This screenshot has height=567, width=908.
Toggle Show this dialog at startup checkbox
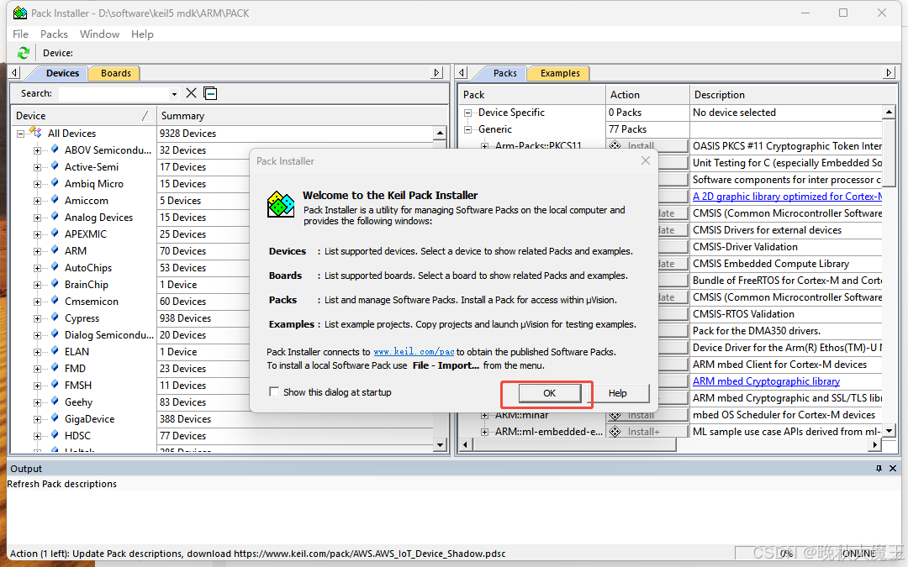274,391
